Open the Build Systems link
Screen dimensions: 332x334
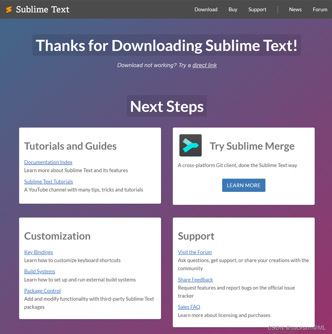coord(40,271)
